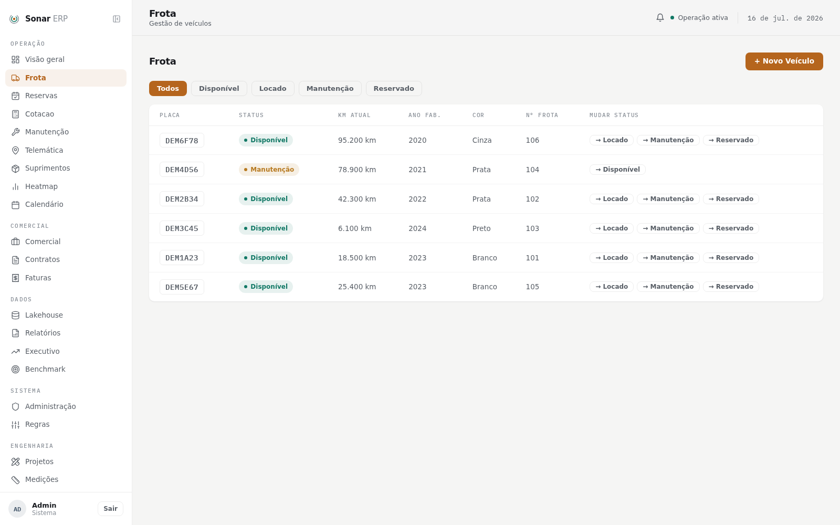The width and height of the screenshot is (840, 525).
Task: Set DEM4D56 status to Disponível
Action: point(617,170)
